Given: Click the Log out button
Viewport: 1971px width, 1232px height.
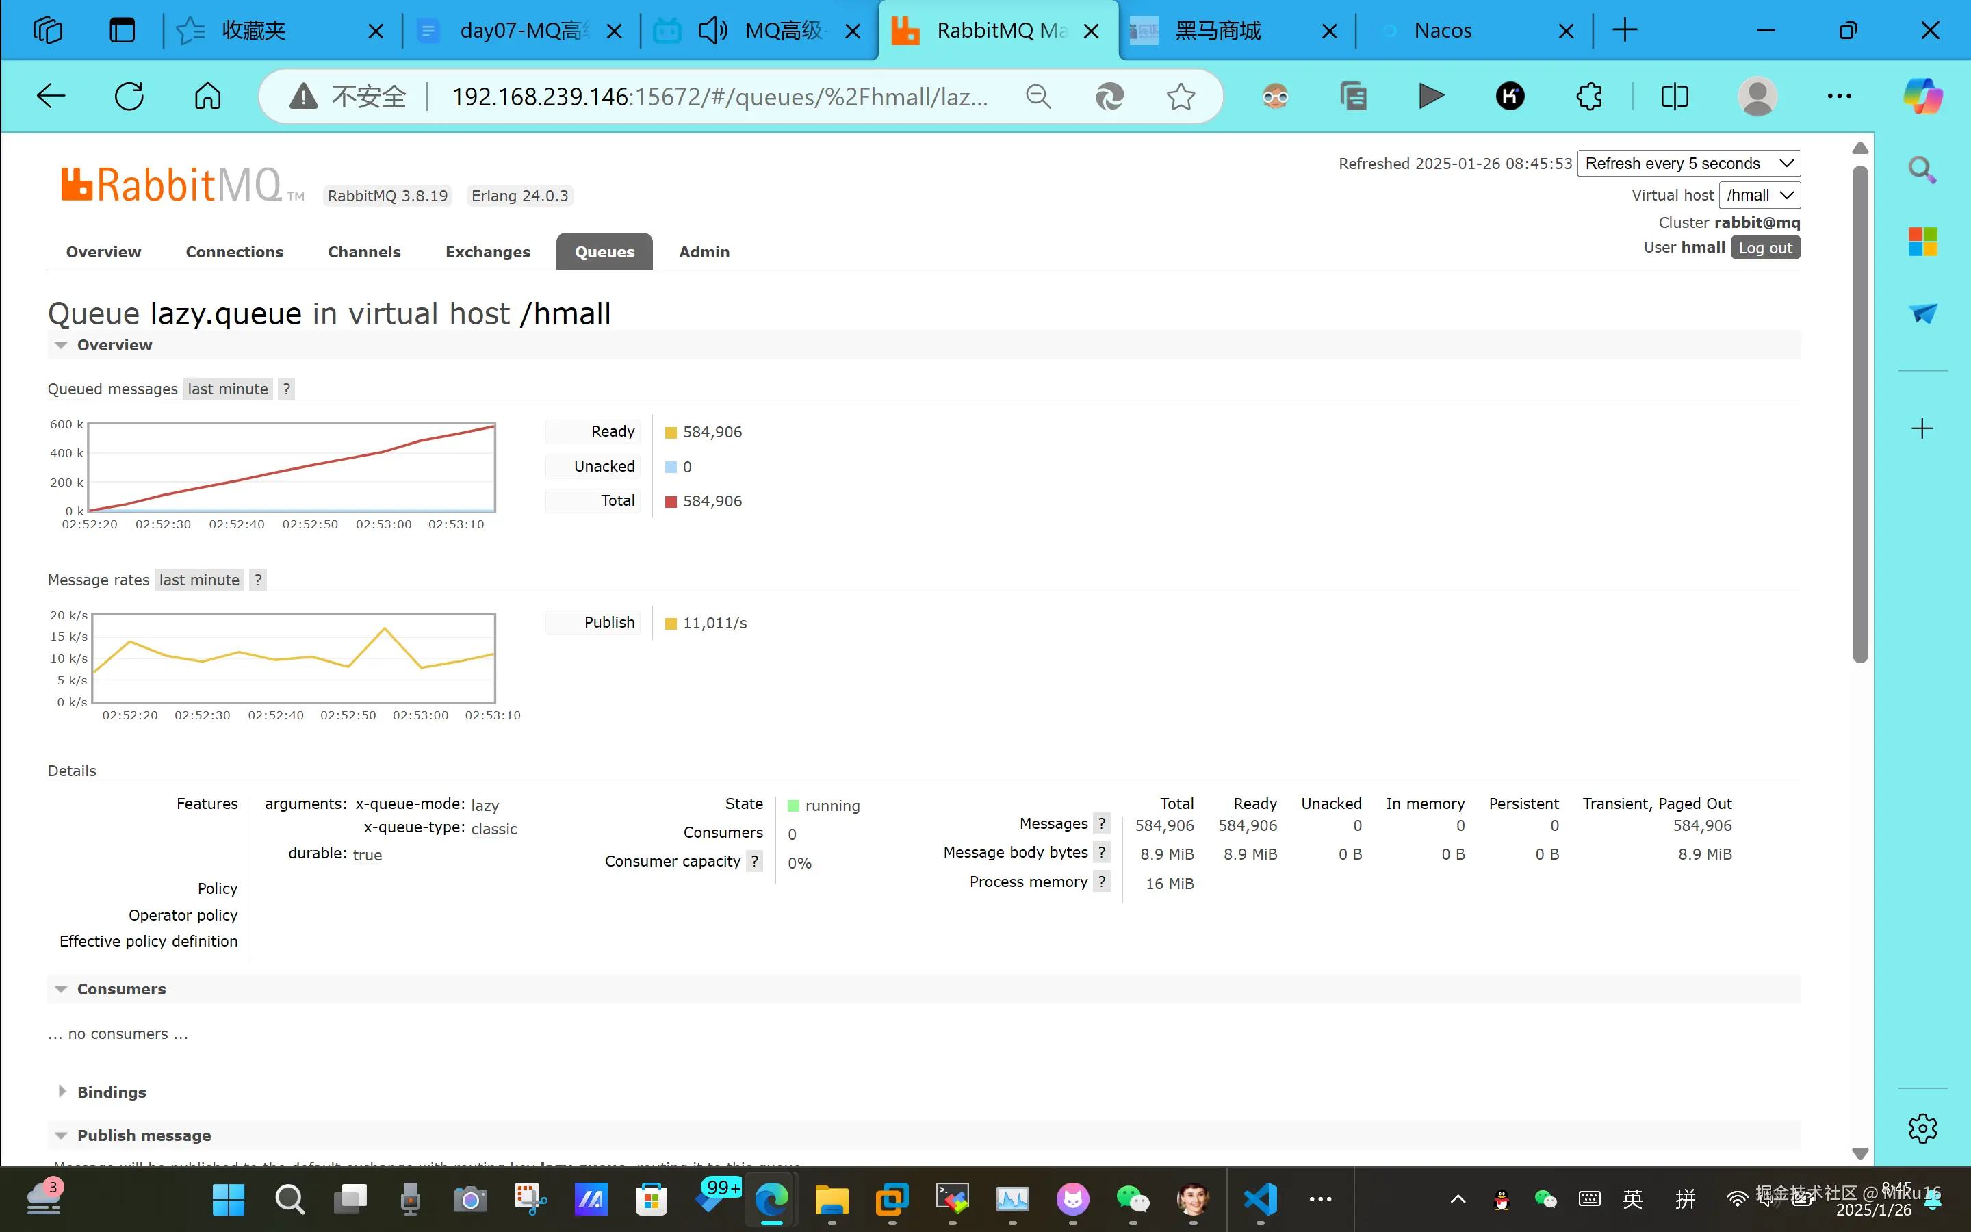Looking at the screenshot, I should coord(1765,248).
